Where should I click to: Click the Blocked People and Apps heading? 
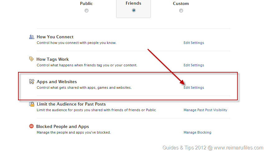(x=63, y=126)
